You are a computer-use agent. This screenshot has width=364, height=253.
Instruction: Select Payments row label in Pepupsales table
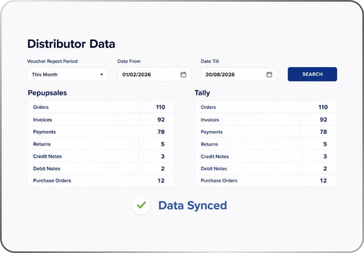(x=44, y=132)
